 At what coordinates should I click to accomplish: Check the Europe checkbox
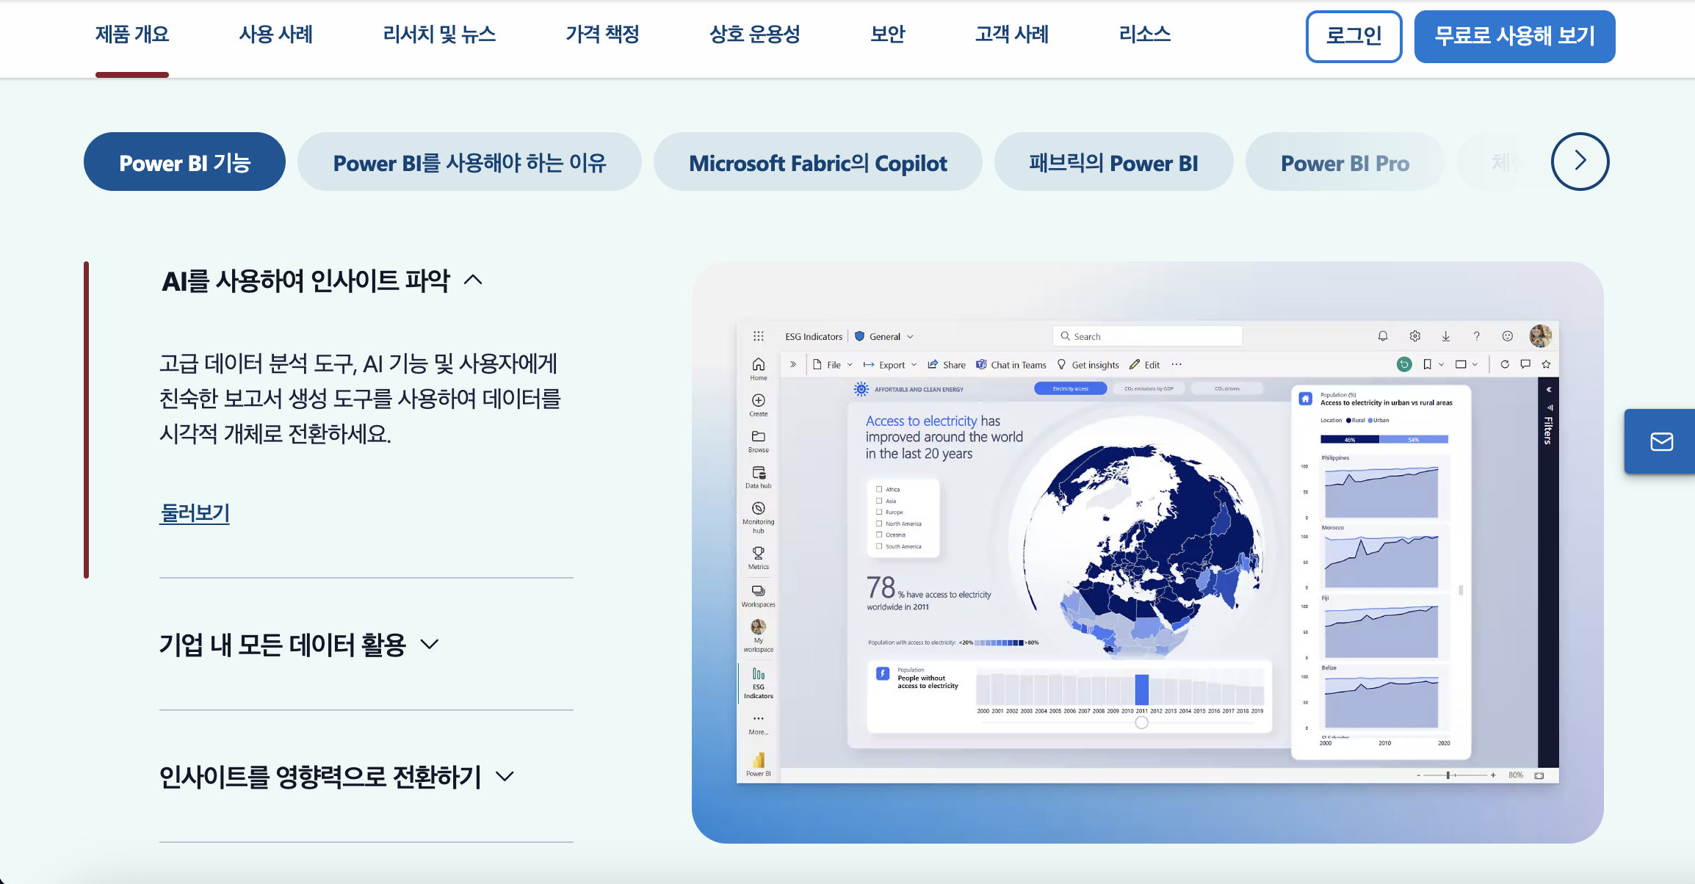[x=879, y=512]
